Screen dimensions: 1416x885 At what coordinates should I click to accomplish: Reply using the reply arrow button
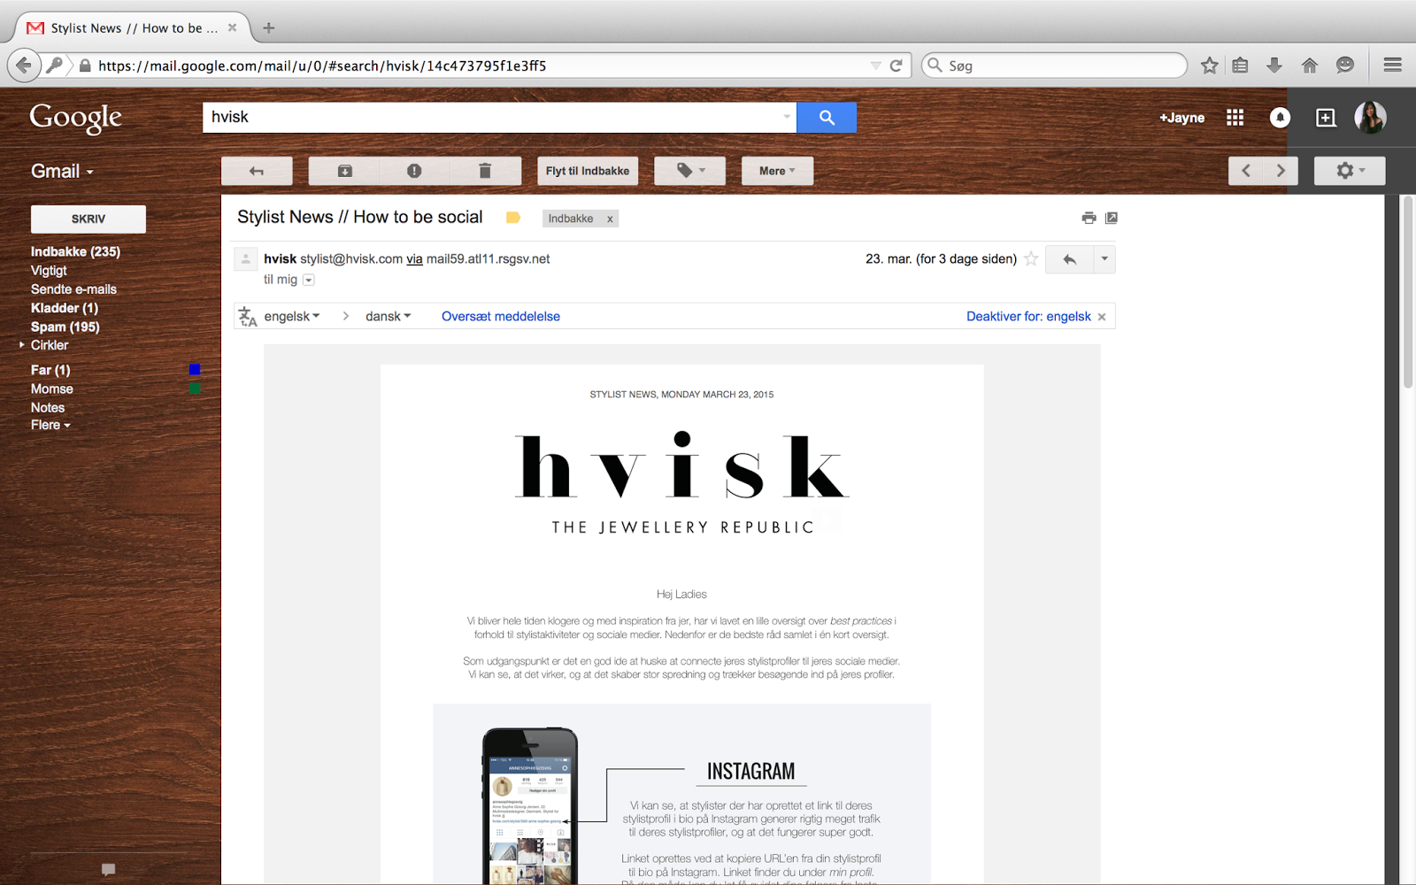pos(1069,259)
